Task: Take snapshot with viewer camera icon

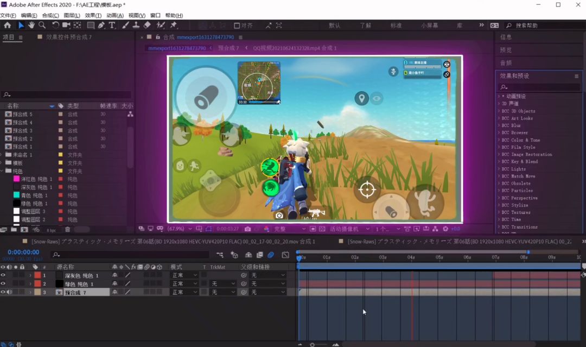Action: (x=247, y=229)
